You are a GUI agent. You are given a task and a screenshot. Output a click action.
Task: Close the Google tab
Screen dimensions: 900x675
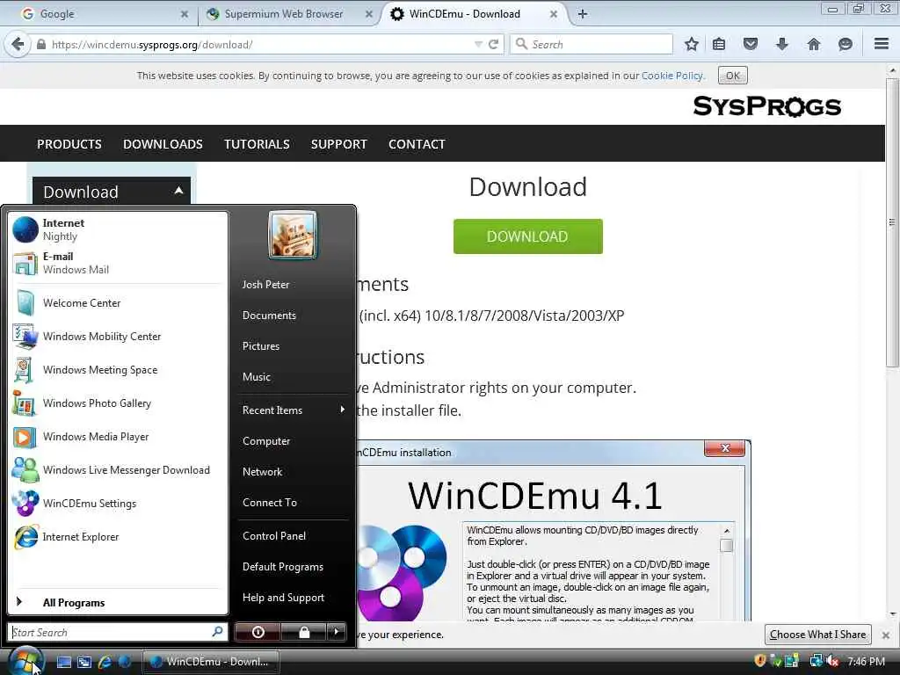click(185, 14)
